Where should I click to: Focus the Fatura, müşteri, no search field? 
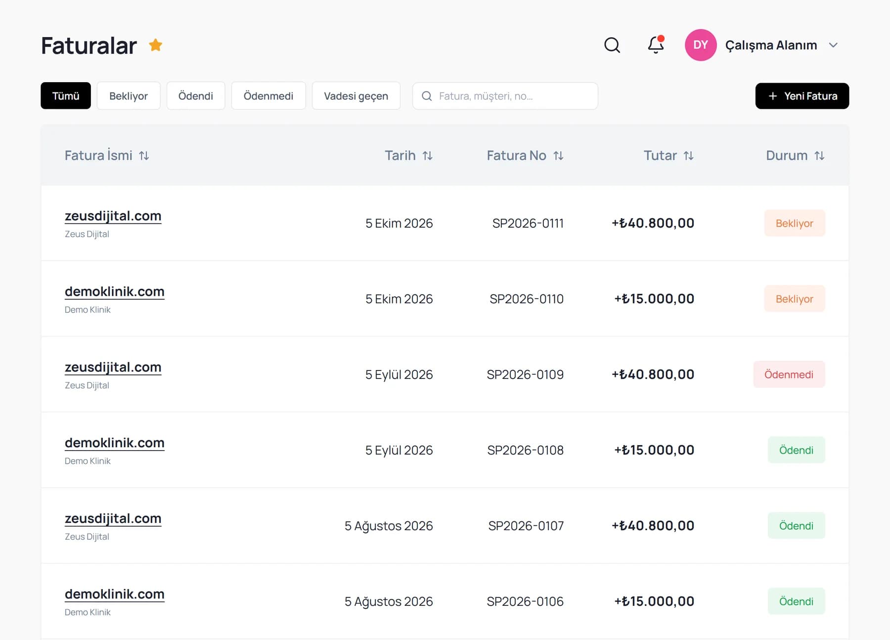click(505, 96)
